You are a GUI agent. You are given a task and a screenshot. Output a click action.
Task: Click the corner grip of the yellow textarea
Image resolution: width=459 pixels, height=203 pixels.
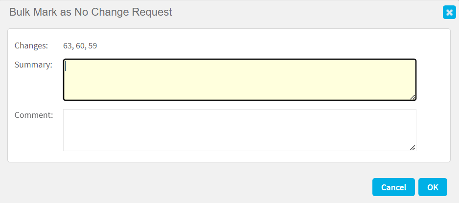coord(413,97)
